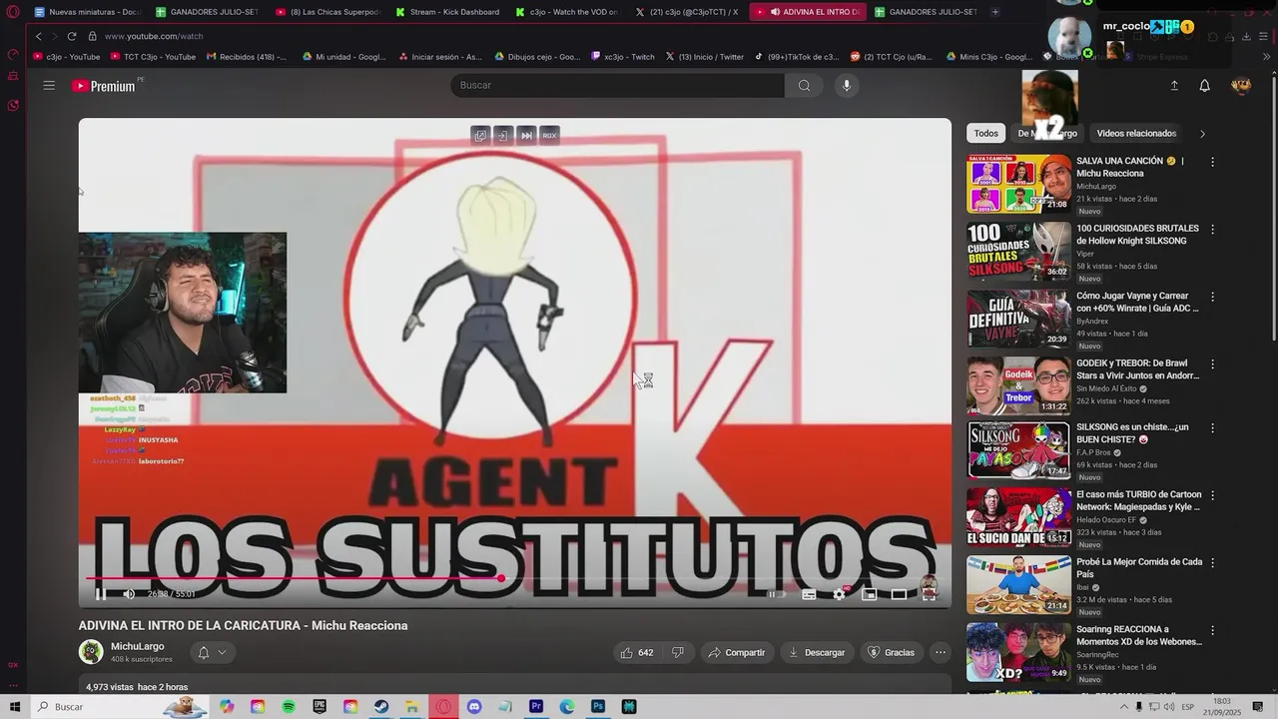Viewport: 1278px width, 719px height.
Task: Toggle autoplay switch in player
Action: (x=776, y=594)
